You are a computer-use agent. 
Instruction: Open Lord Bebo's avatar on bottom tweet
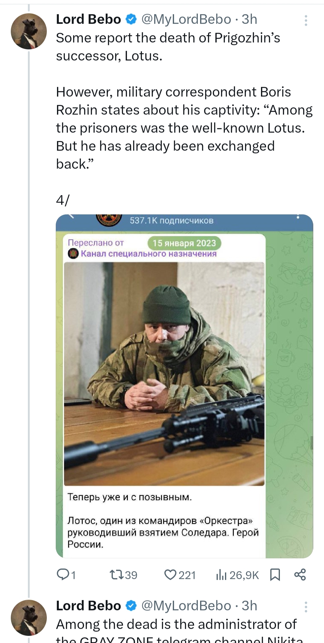[x=29, y=617]
